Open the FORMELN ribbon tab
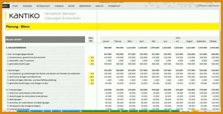The image size is (223, 114). 59,6
